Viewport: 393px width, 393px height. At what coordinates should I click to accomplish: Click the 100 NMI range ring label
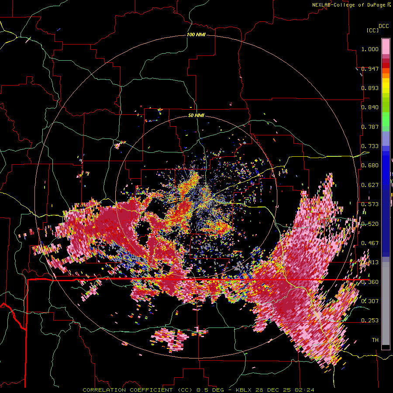point(196,34)
